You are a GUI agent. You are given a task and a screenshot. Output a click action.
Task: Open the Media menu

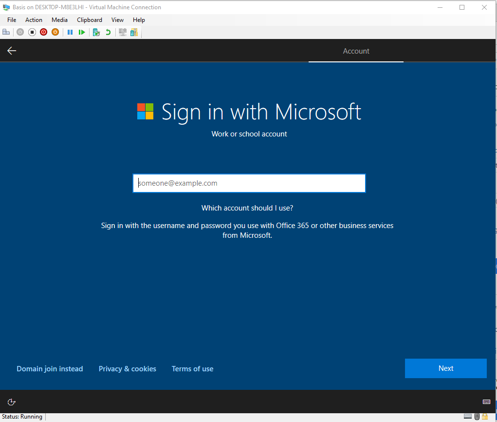pyautogui.click(x=59, y=19)
